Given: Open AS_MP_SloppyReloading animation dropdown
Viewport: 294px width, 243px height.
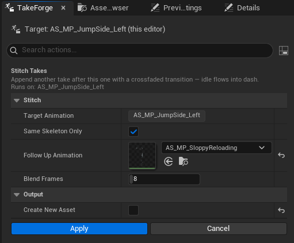Looking at the screenshot, I should [216, 148].
